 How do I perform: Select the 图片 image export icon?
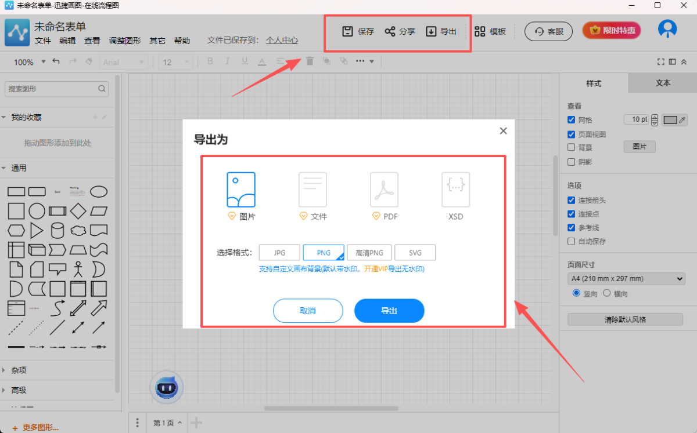click(240, 190)
